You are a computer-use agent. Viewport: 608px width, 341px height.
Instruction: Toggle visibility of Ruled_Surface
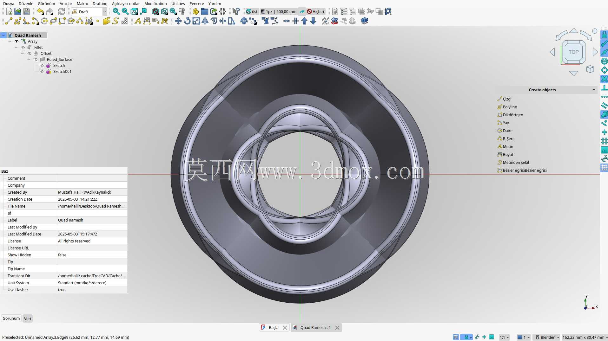36,60
